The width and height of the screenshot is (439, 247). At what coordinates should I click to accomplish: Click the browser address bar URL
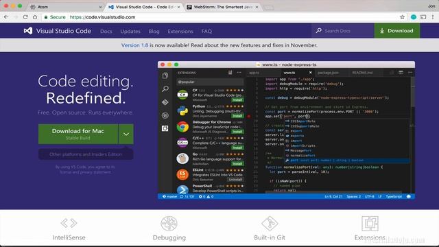point(102,17)
